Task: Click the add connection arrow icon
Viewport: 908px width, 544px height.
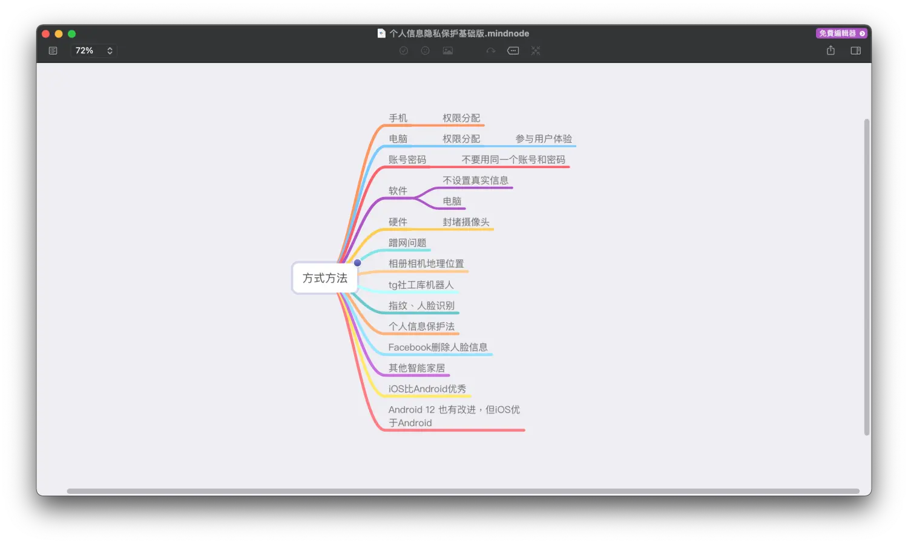Action: tap(491, 51)
